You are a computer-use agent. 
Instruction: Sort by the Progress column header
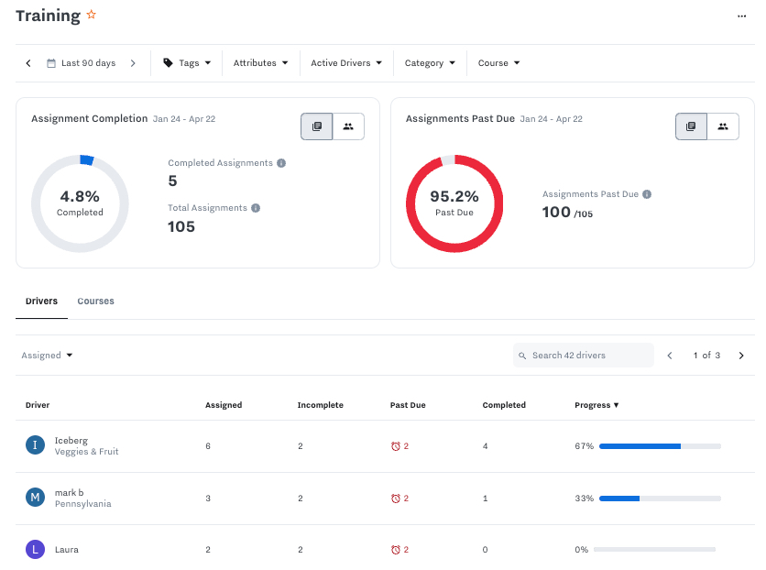click(x=596, y=405)
